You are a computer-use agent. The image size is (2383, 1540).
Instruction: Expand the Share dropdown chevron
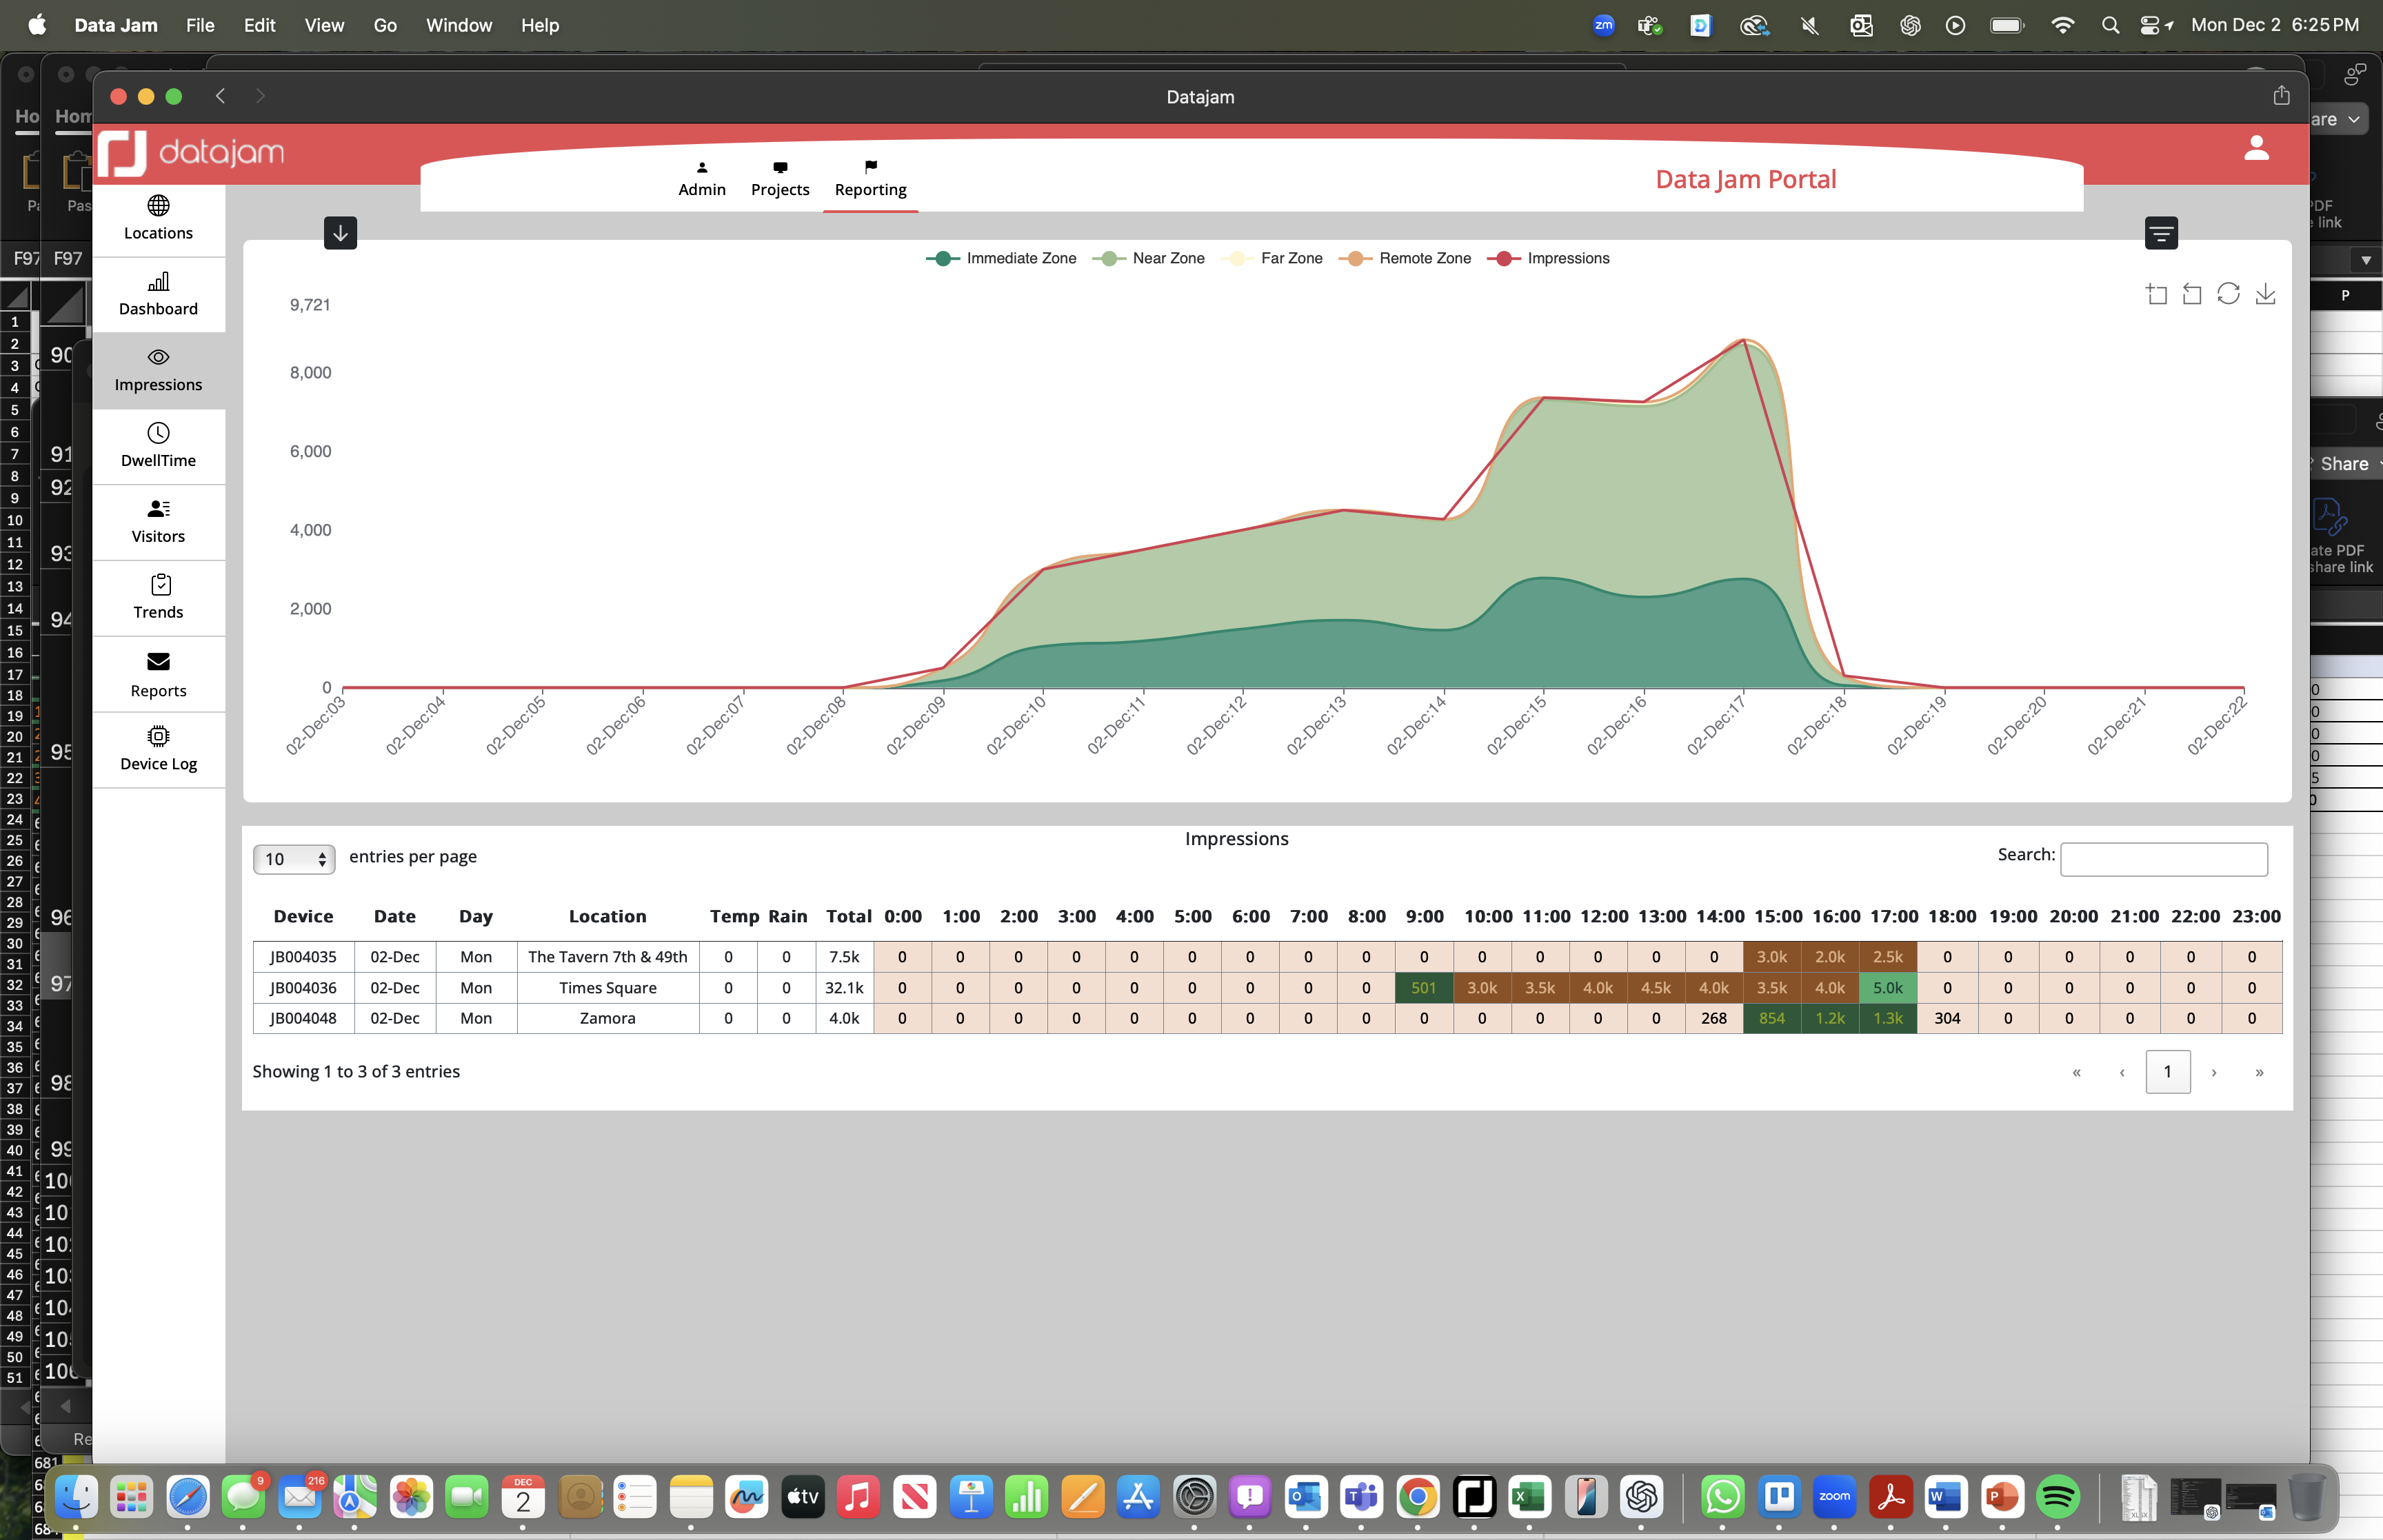2352,119
